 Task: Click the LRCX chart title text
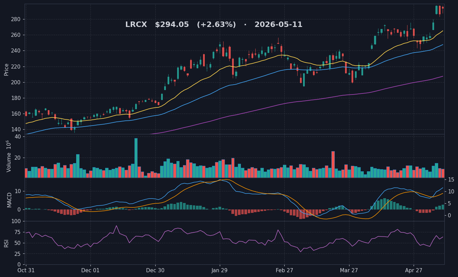click(214, 25)
